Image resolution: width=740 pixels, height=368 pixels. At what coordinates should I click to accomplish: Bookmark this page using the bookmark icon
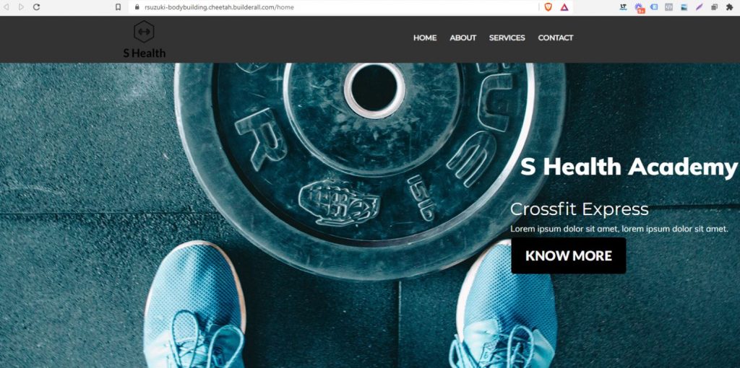pyautogui.click(x=119, y=7)
